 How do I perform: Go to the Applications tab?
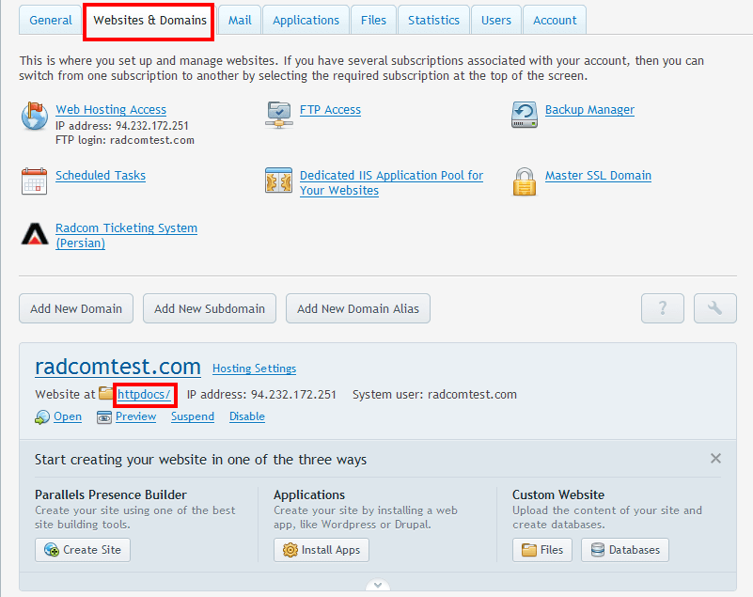(306, 20)
